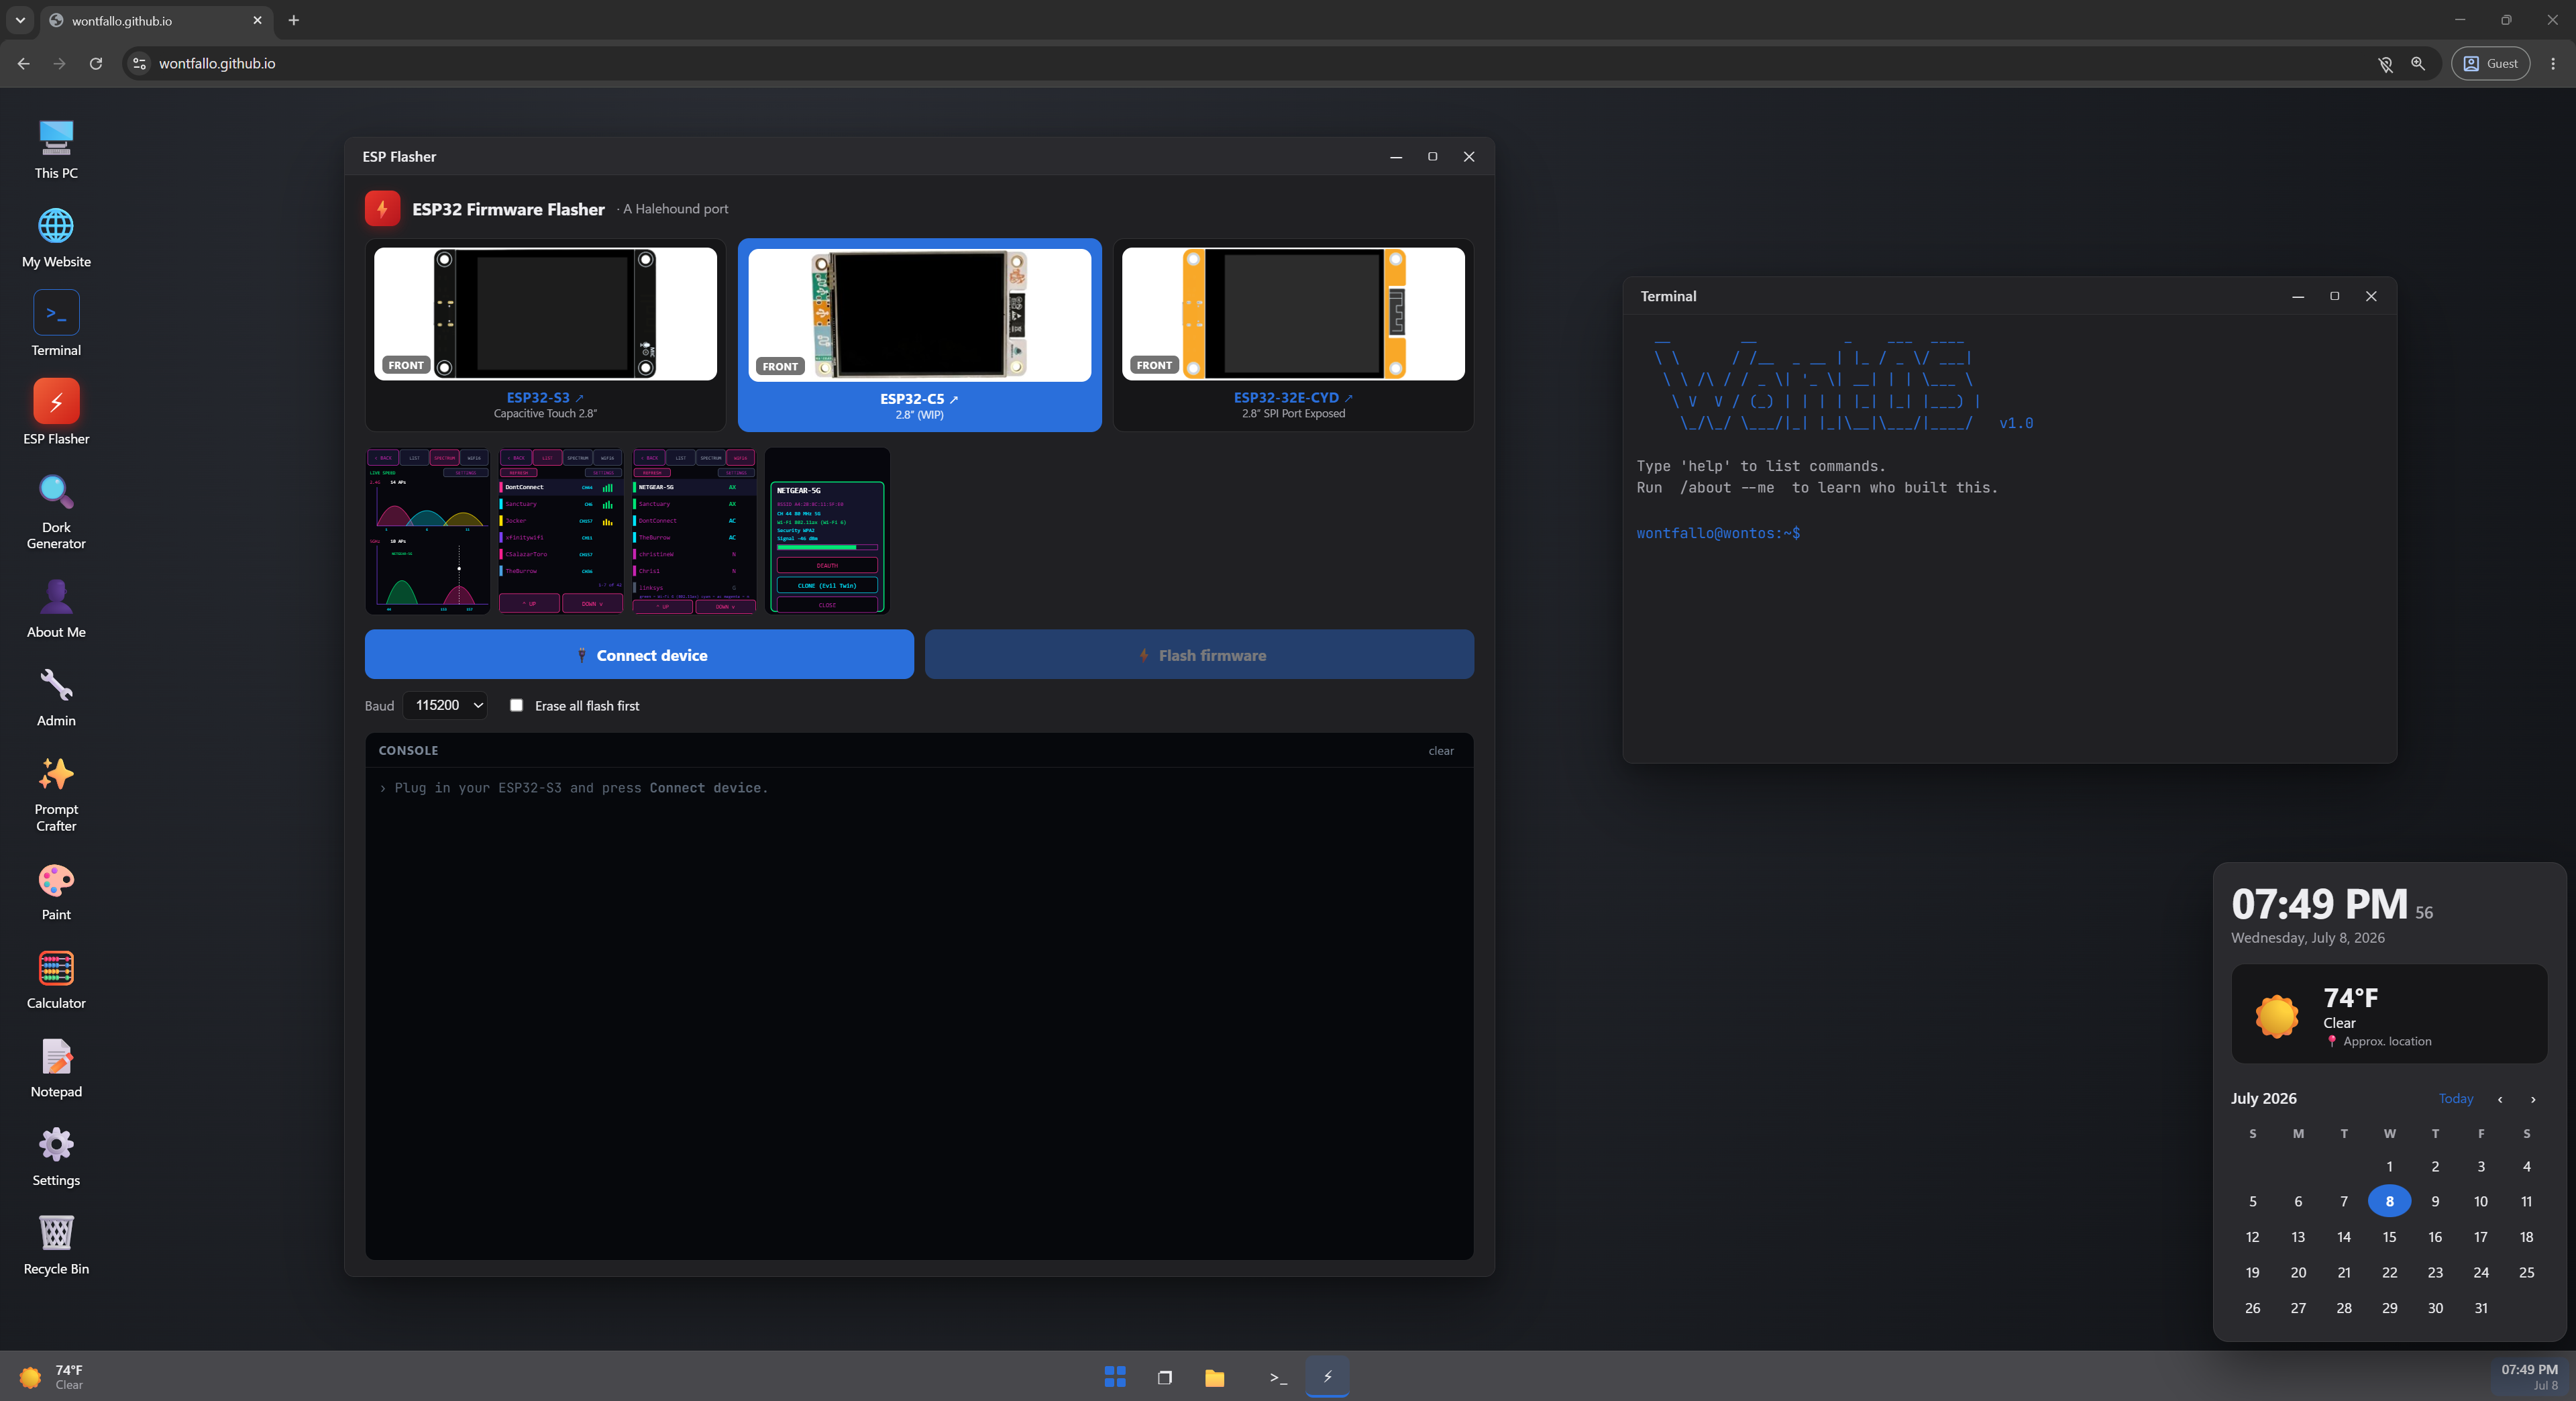Click the Guest profile button

pyautogui.click(x=2490, y=63)
